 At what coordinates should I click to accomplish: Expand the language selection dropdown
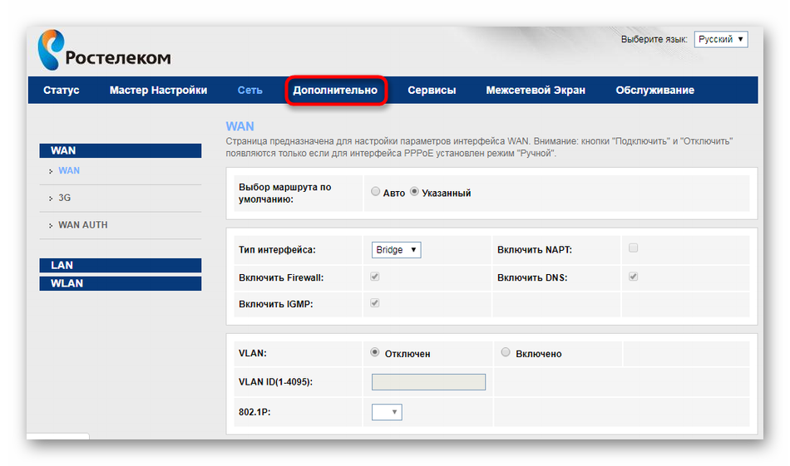click(720, 40)
